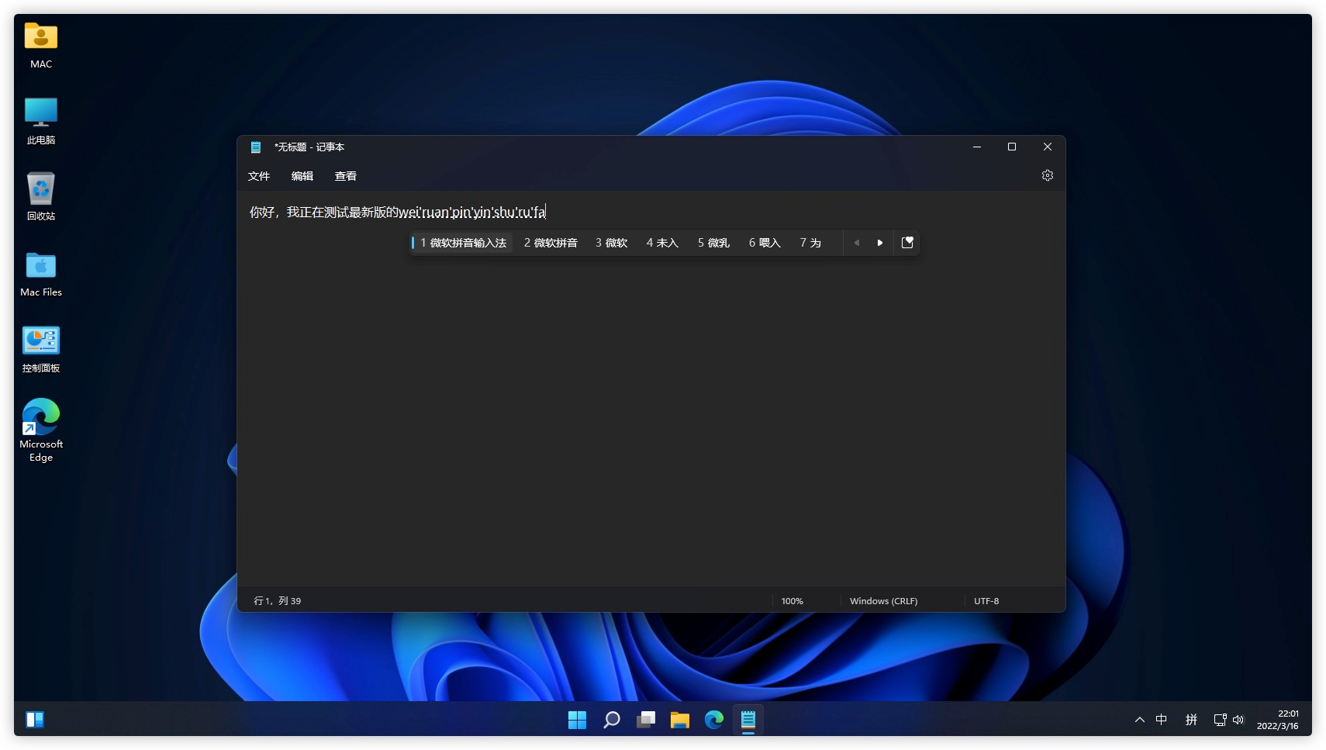Select IME candidate 2 微软拼音

point(551,243)
